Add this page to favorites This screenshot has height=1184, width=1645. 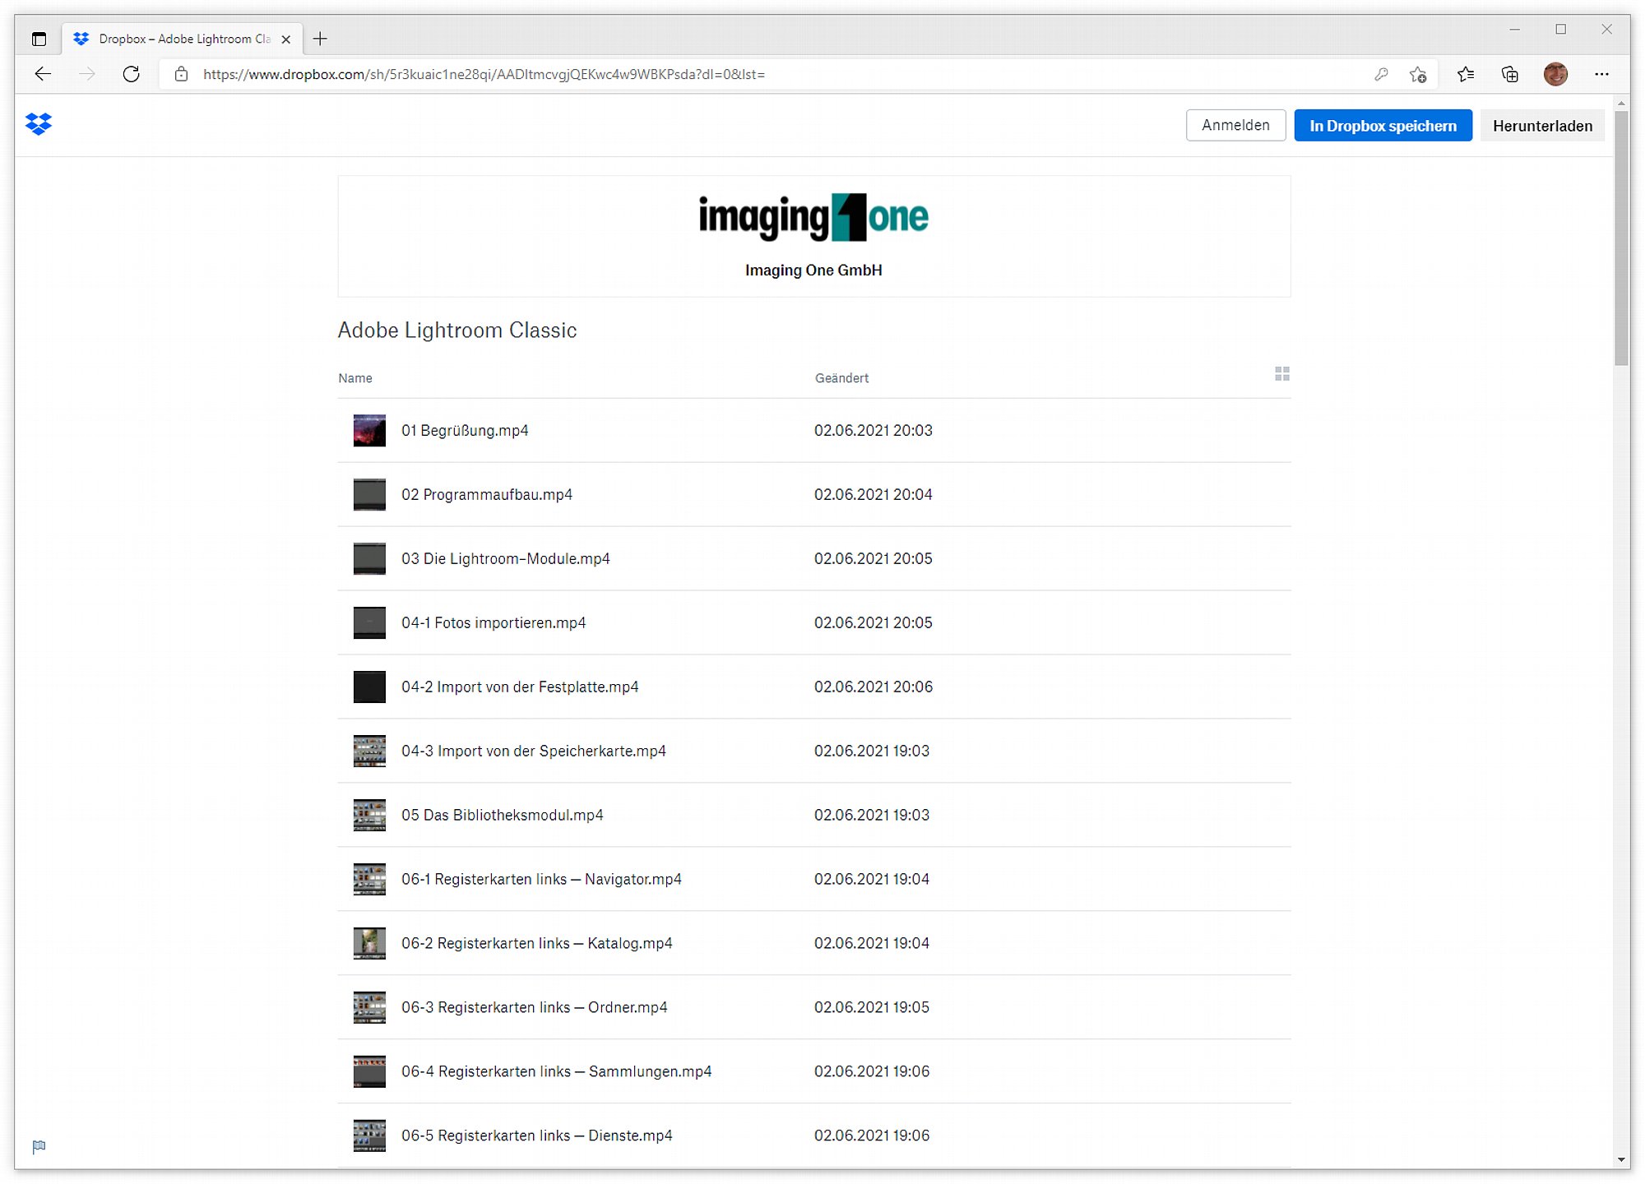pyautogui.click(x=1418, y=74)
